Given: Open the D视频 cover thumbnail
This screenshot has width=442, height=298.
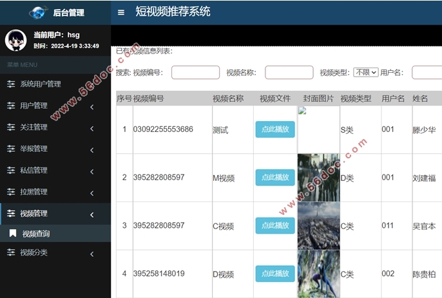Looking at the screenshot, I should click(318, 274).
